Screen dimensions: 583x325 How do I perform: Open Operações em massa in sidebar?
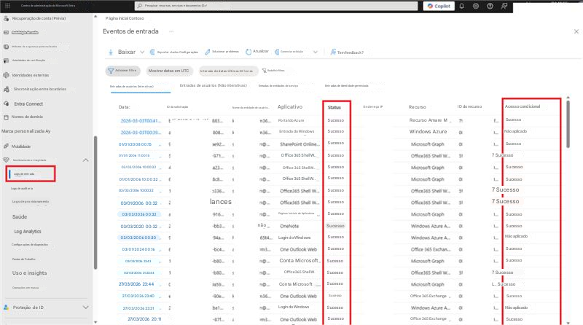tap(26, 288)
